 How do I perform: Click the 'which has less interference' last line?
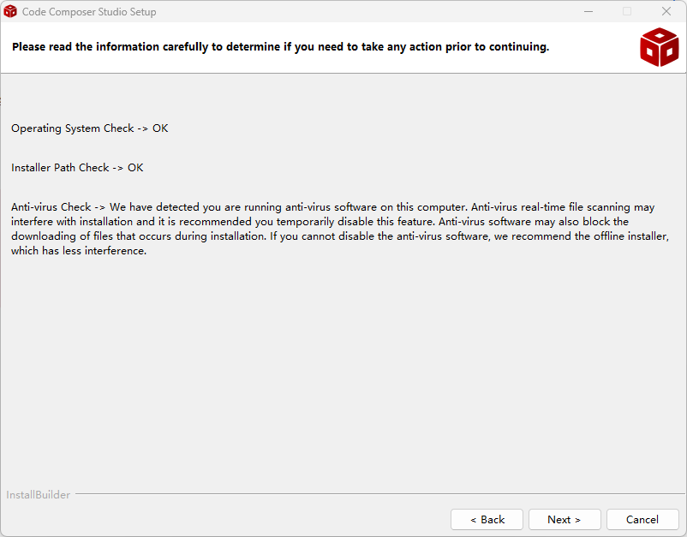79,251
